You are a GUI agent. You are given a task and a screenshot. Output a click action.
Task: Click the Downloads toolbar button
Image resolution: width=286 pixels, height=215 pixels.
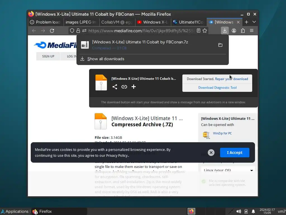[225, 31]
